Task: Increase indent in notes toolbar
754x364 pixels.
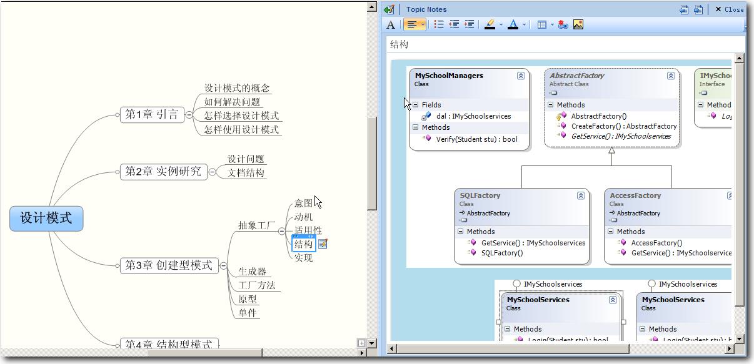Action: coord(469,24)
